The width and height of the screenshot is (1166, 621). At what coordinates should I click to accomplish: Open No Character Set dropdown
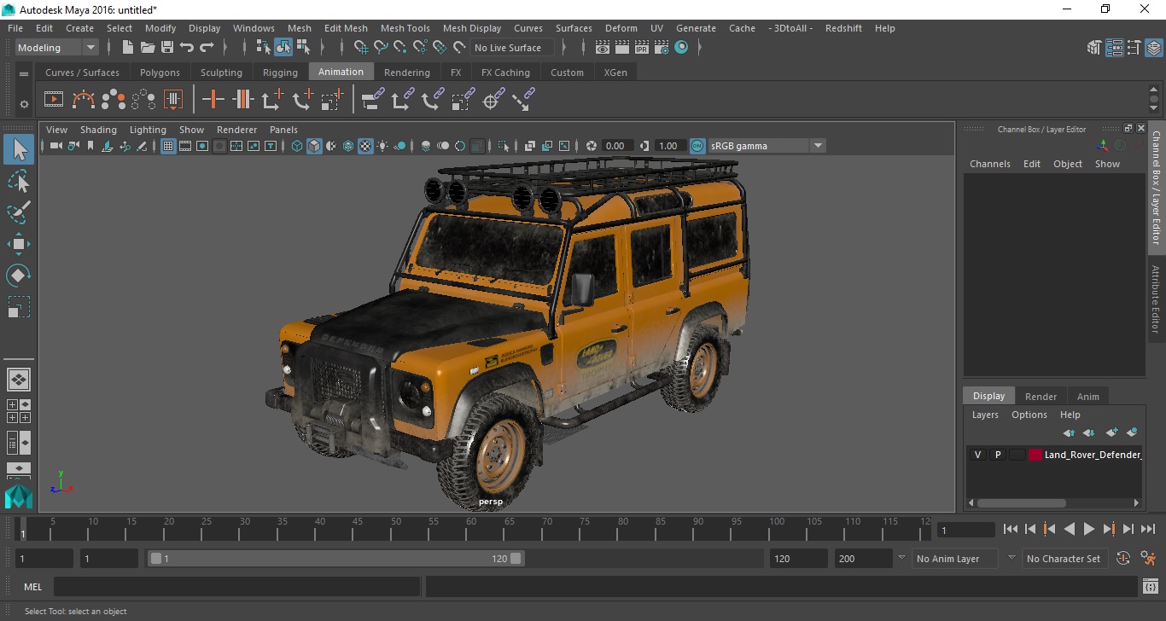pyautogui.click(x=1064, y=559)
